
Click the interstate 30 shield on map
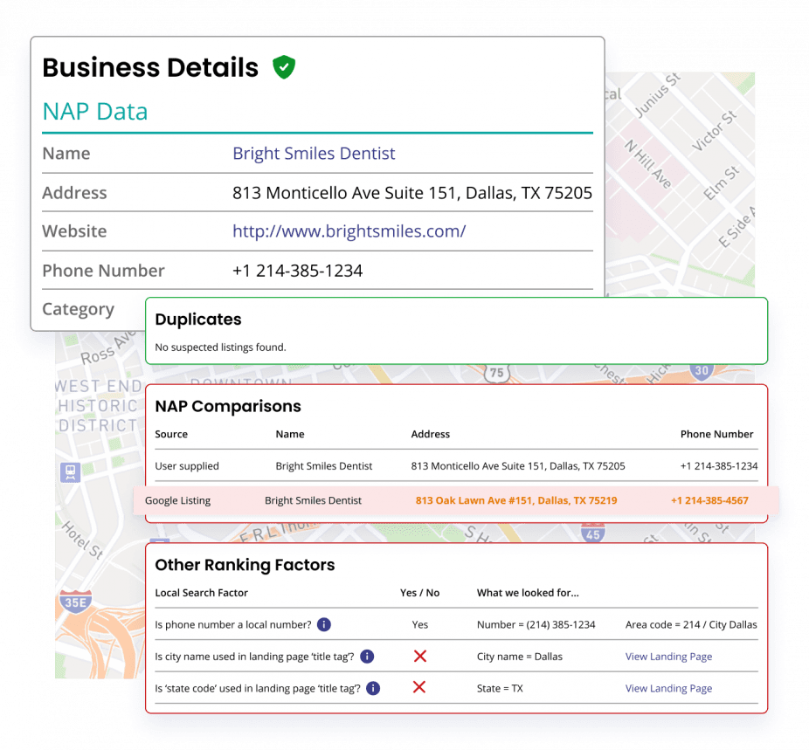[702, 371]
